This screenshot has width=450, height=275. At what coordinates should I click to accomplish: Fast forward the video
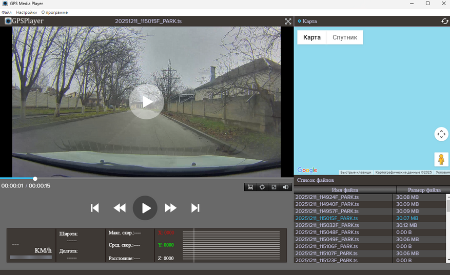(x=170, y=208)
